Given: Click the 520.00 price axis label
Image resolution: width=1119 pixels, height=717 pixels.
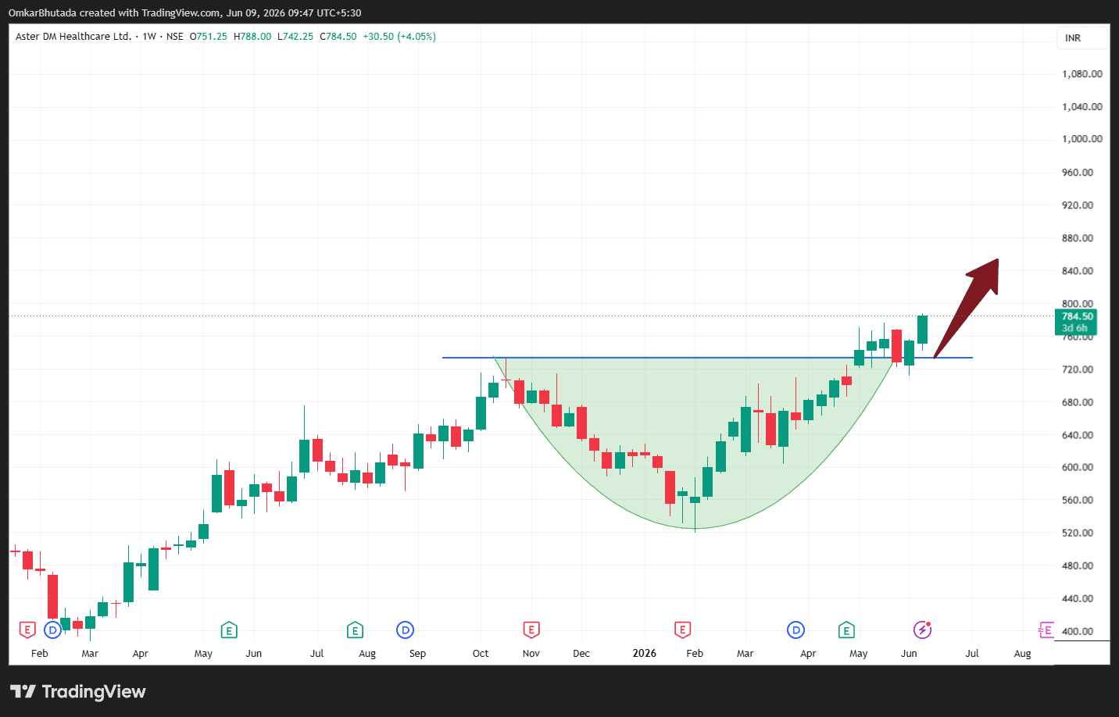Looking at the screenshot, I should [1078, 533].
